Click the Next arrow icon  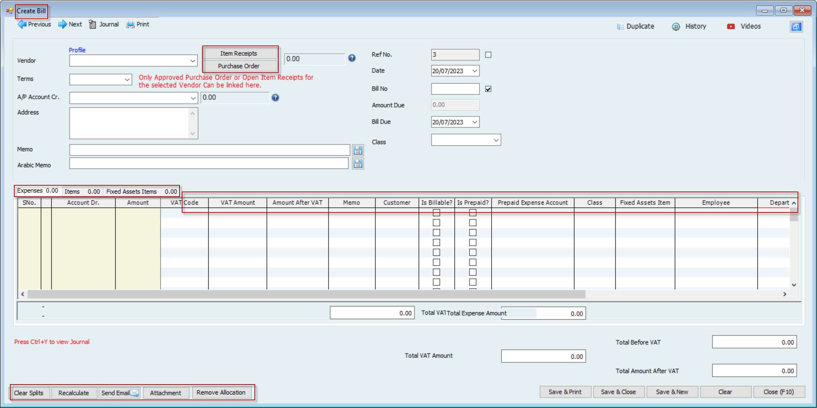coord(62,25)
